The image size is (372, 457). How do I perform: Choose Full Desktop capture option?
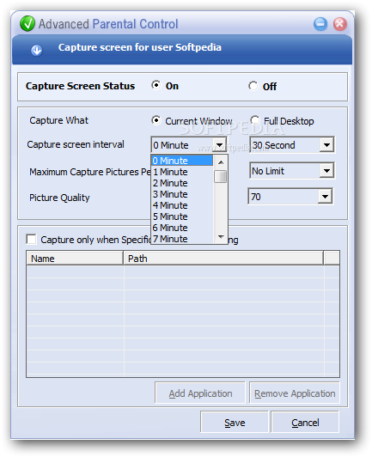click(255, 120)
